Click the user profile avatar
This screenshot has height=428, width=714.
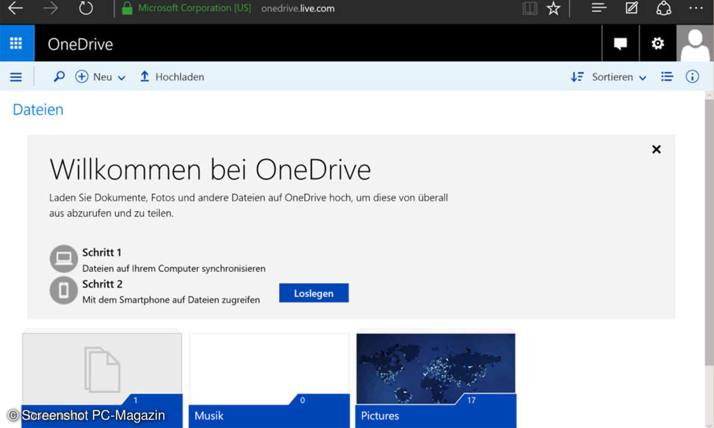[x=695, y=43]
